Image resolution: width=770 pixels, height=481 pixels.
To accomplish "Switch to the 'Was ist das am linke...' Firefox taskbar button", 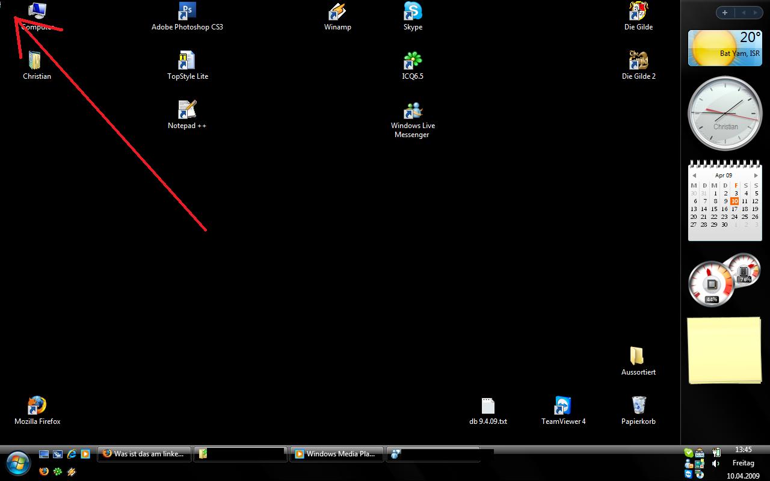I will point(144,454).
